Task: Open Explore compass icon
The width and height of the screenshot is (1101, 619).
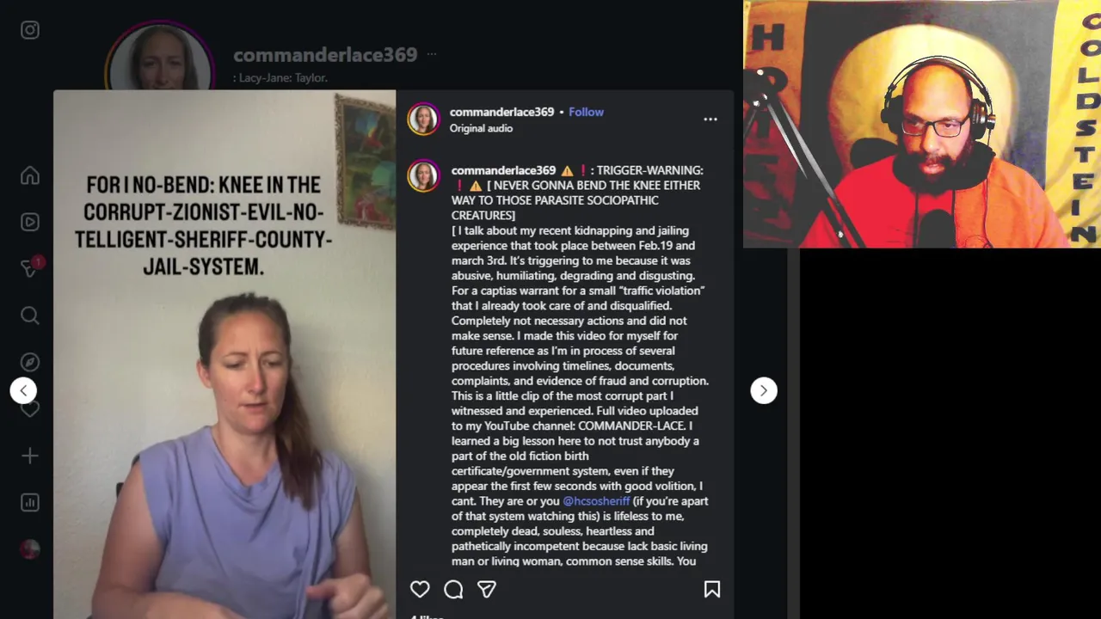Action: click(30, 362)
